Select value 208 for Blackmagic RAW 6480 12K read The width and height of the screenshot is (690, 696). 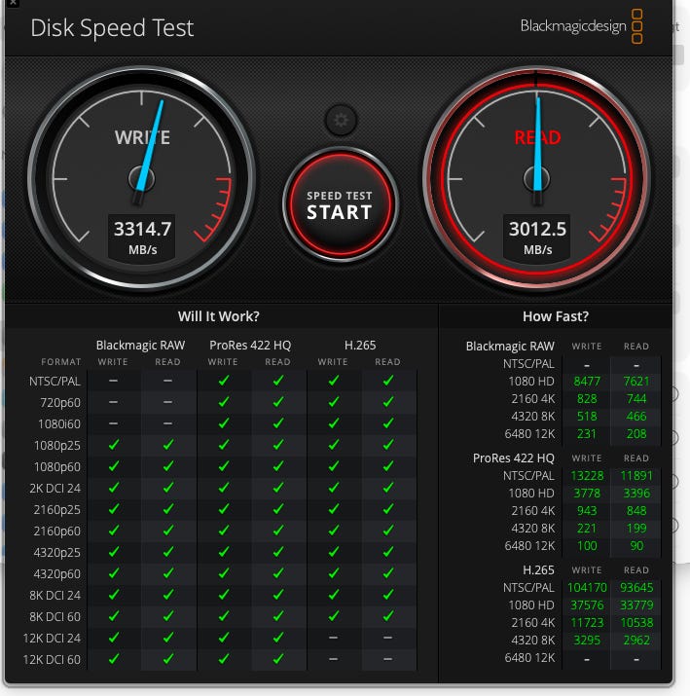point(636,434)
